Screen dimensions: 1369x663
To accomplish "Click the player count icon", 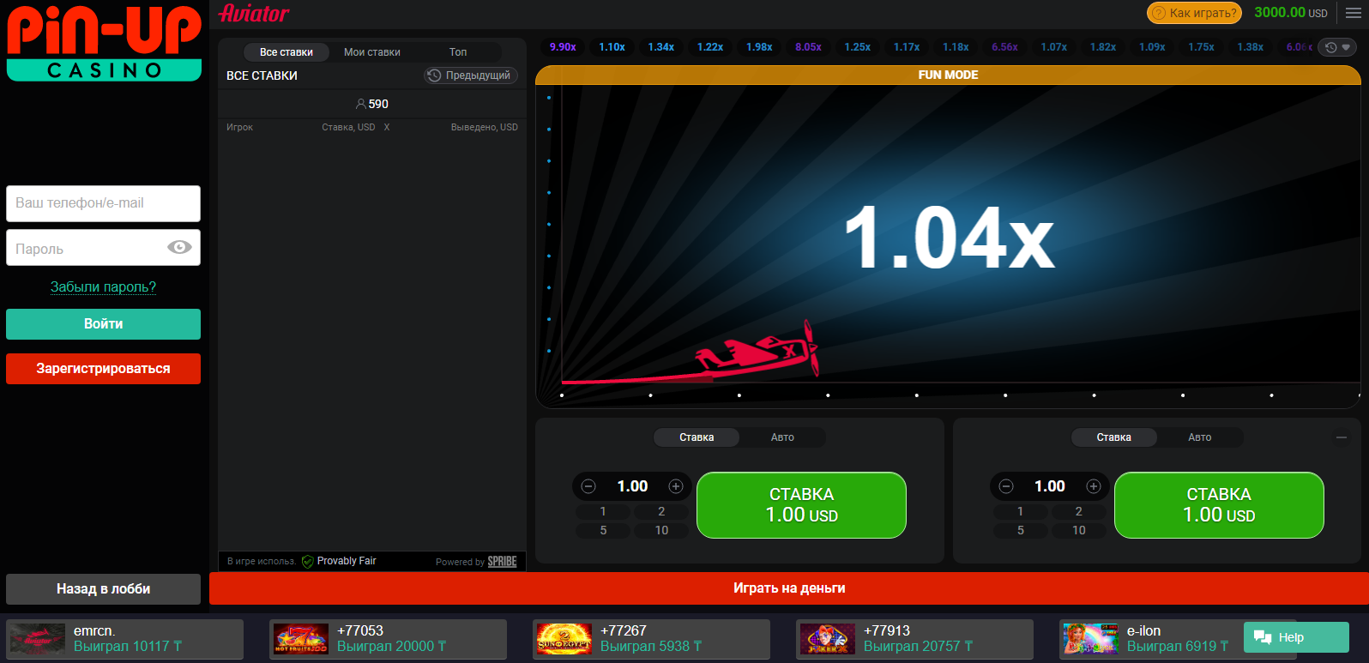I will click(x=361, y=104).
